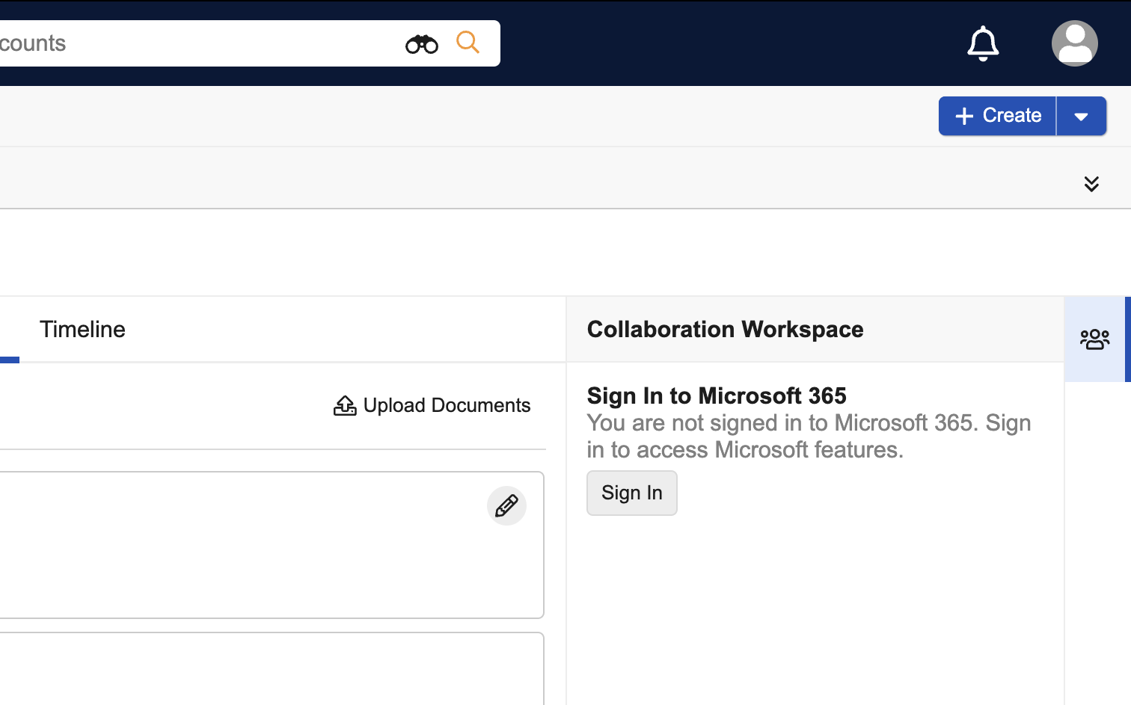This screenshot has height=705, width=1131.
Task: Click the Collaboration Workspace panel header
Action: tap(725, 330)
